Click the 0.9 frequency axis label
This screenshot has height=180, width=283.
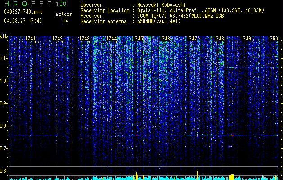(4, 103)
